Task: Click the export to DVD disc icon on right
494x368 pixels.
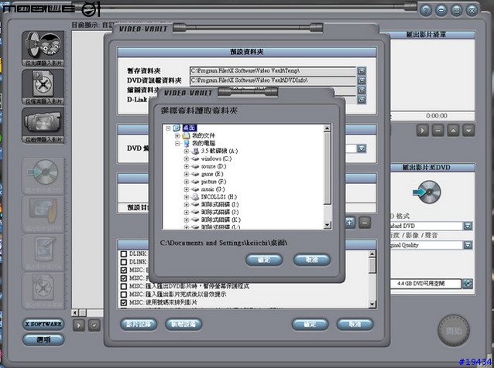Action: (x=427, y=192)
